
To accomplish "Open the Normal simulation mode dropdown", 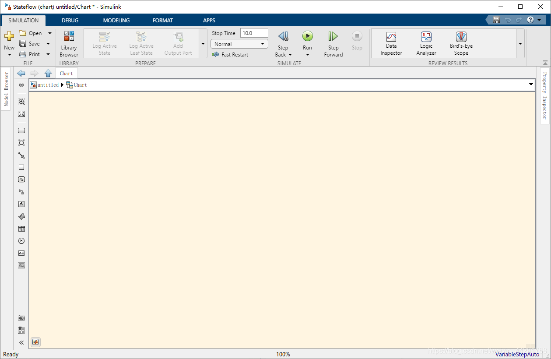I will tap(239, 44).
